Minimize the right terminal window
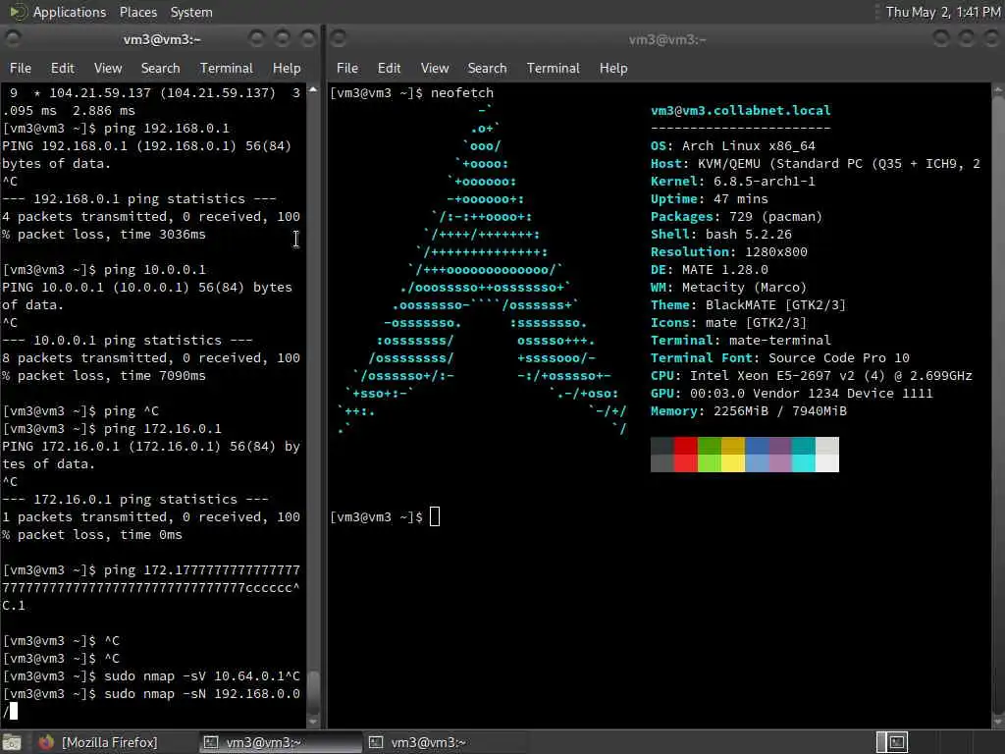The image size is (1005, 754). tap(941, 38)
